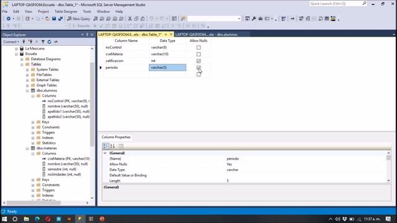Collapse the (General) section chevron

[105, 153]
